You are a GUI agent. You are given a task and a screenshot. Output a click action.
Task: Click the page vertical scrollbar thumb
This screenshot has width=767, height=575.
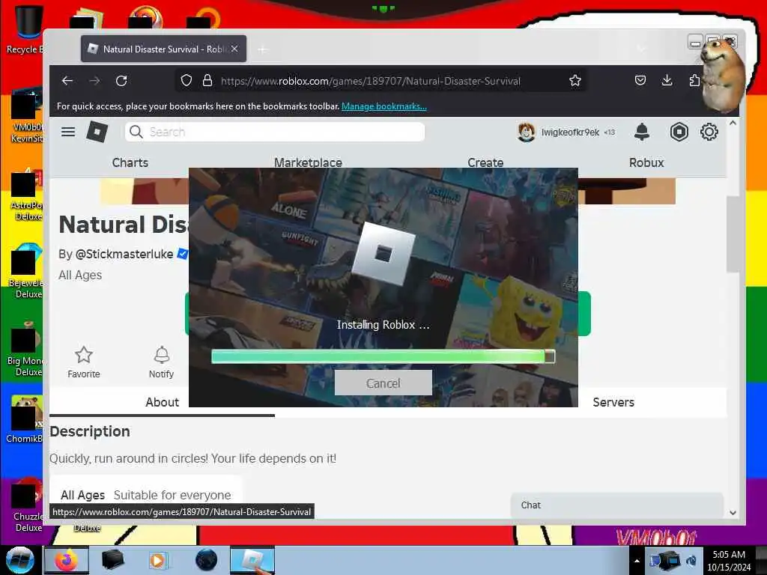point(733,234)
